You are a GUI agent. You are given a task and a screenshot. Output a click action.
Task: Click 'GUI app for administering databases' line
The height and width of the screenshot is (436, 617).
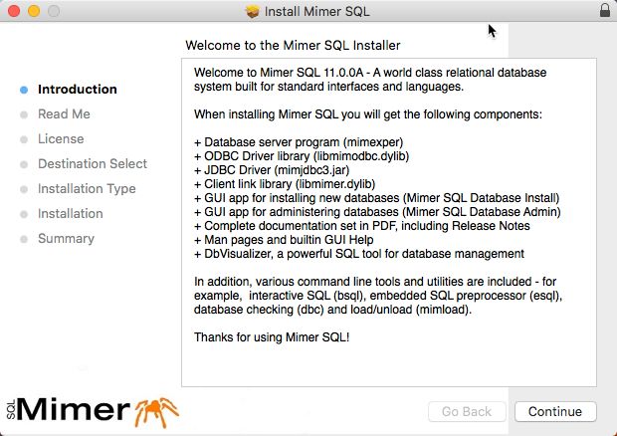[x=377, y=212]
